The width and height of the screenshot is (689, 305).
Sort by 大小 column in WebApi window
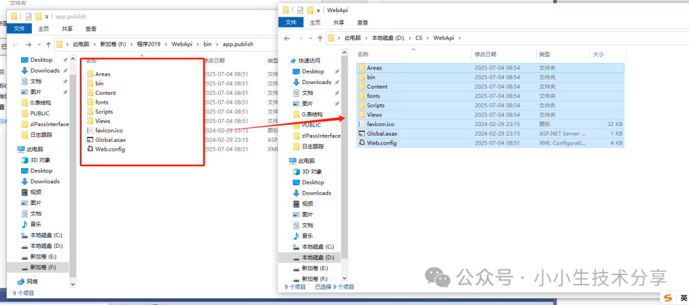(598, 54)
